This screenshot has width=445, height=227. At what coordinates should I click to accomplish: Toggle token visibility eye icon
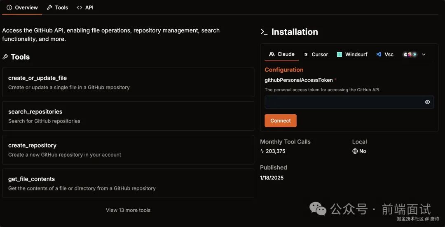point(427,102)
